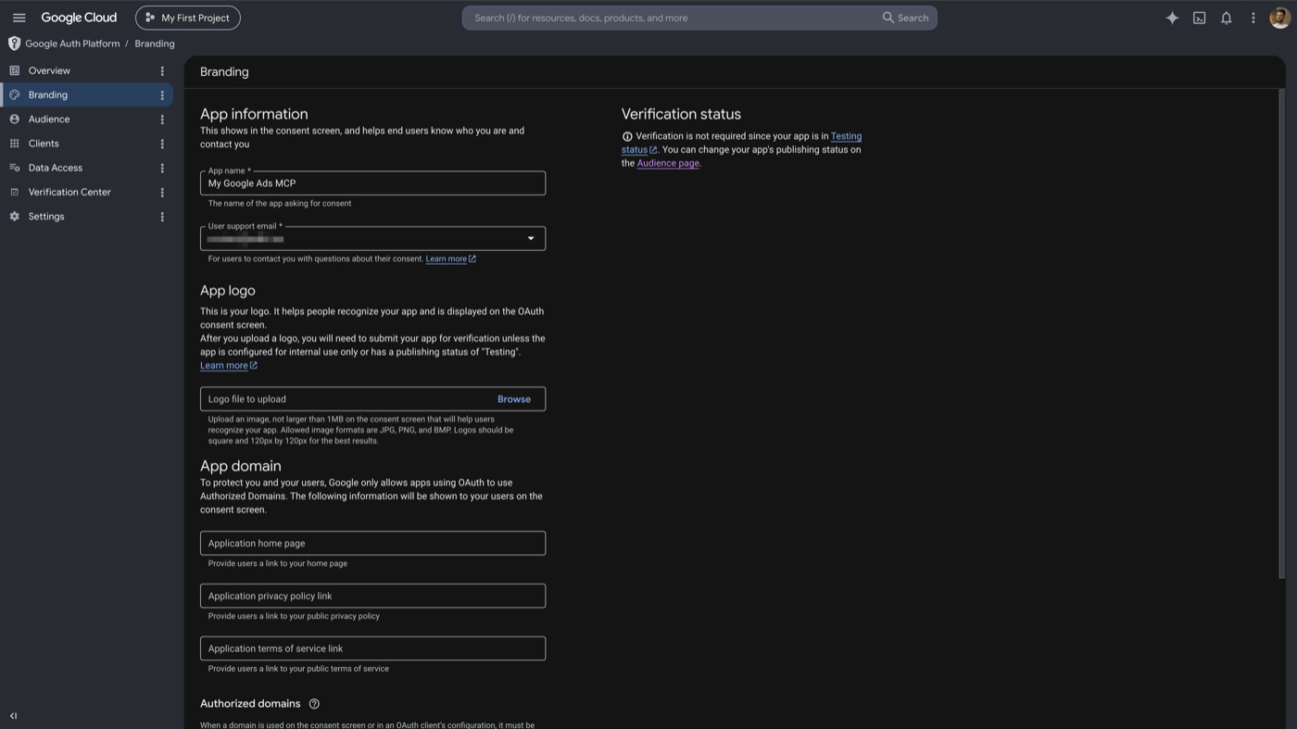Open top bar three-dot settings menu
Image resolution: width=1297 pixels, height=729 pixels.
[1253, 18]
